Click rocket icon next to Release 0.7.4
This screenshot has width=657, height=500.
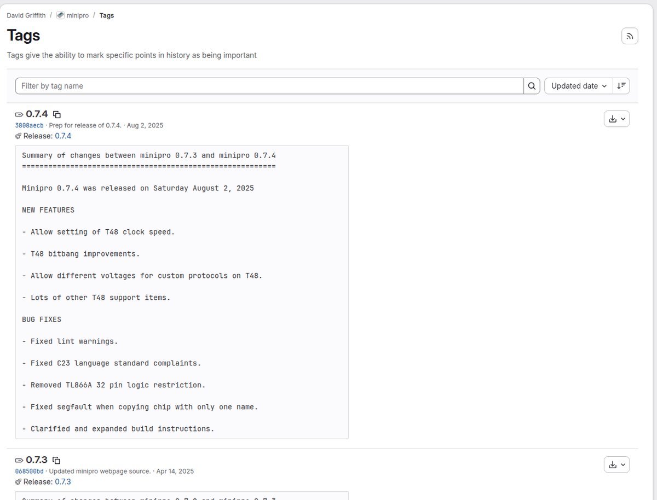coord(18,136)
